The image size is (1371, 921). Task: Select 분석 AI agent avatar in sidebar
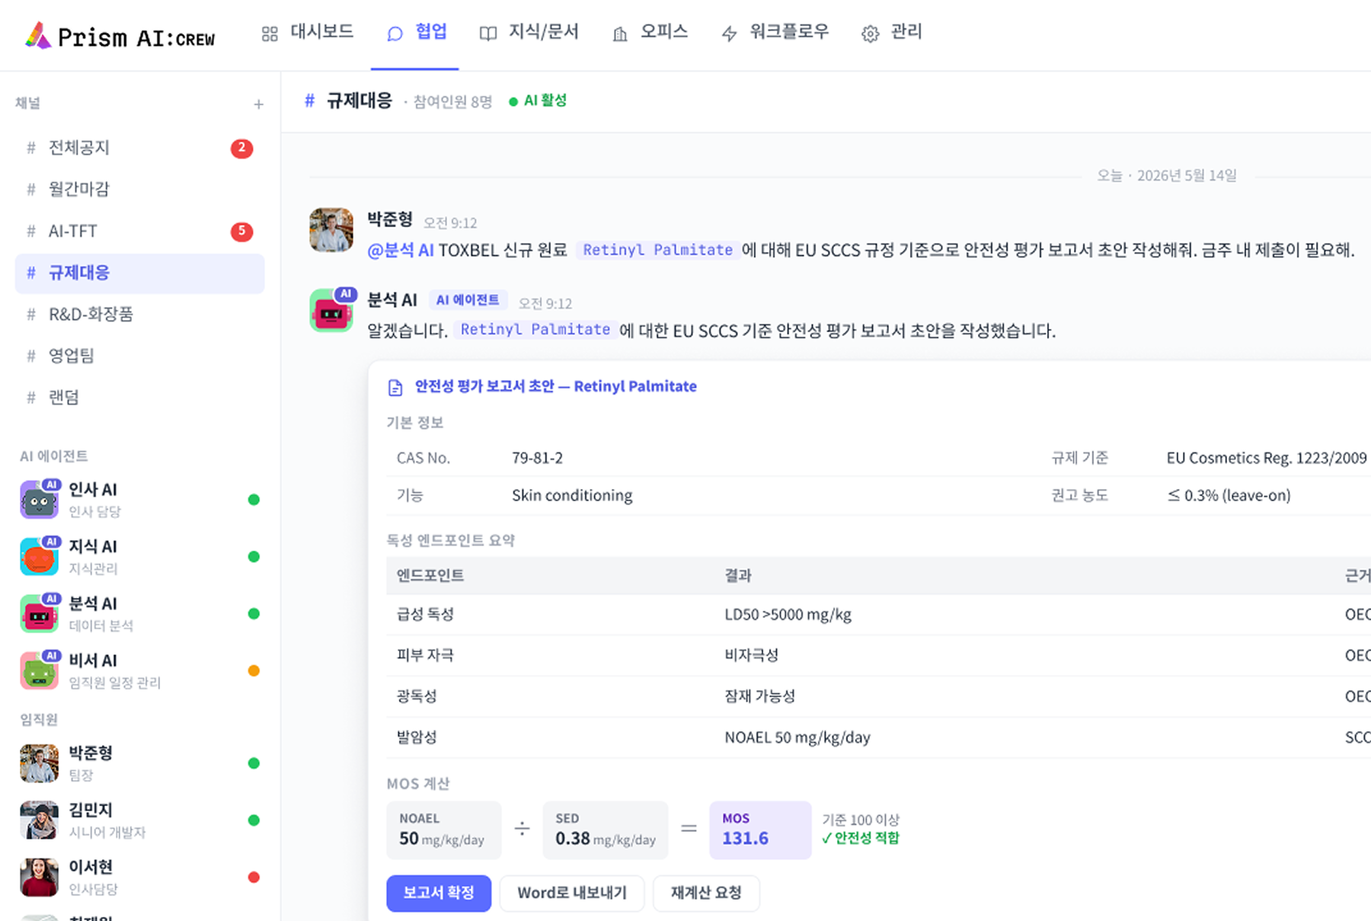click(40, 613)
